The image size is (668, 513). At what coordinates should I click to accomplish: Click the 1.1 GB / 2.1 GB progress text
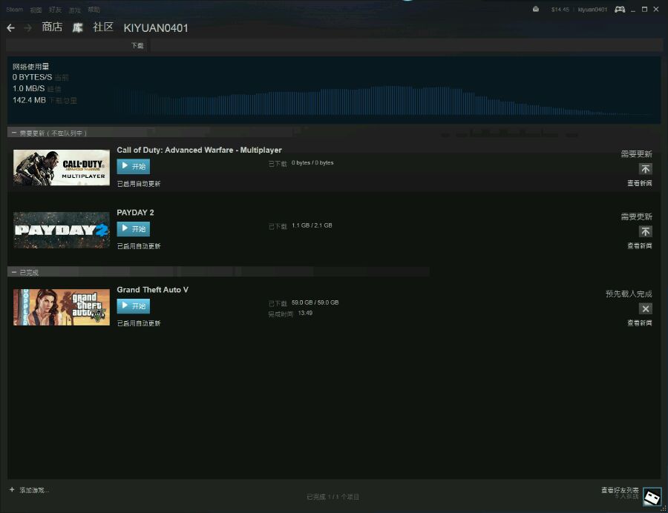coord(312,225)
